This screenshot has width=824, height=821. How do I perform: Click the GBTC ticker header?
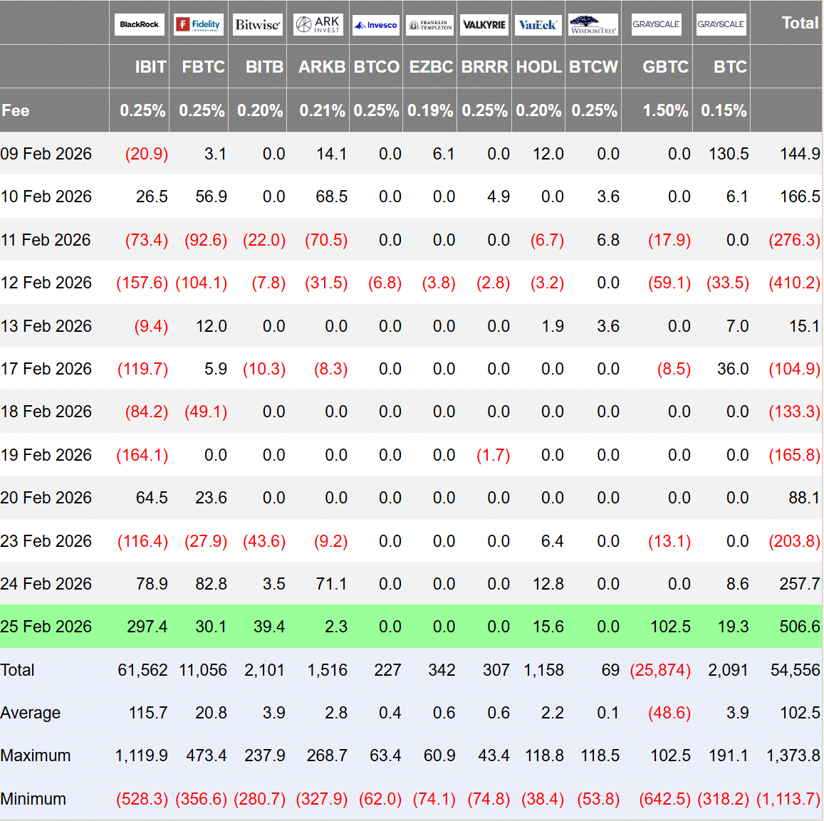coord(665,67)
